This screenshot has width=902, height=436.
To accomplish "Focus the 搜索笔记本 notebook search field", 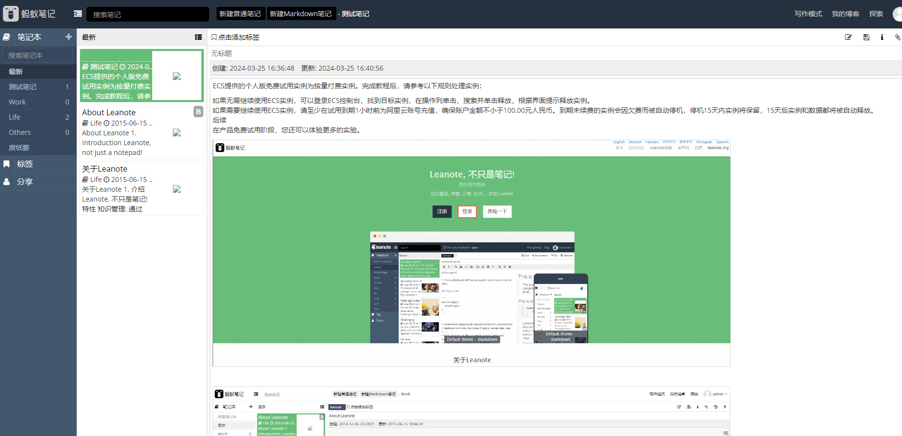I will (37, 55).
